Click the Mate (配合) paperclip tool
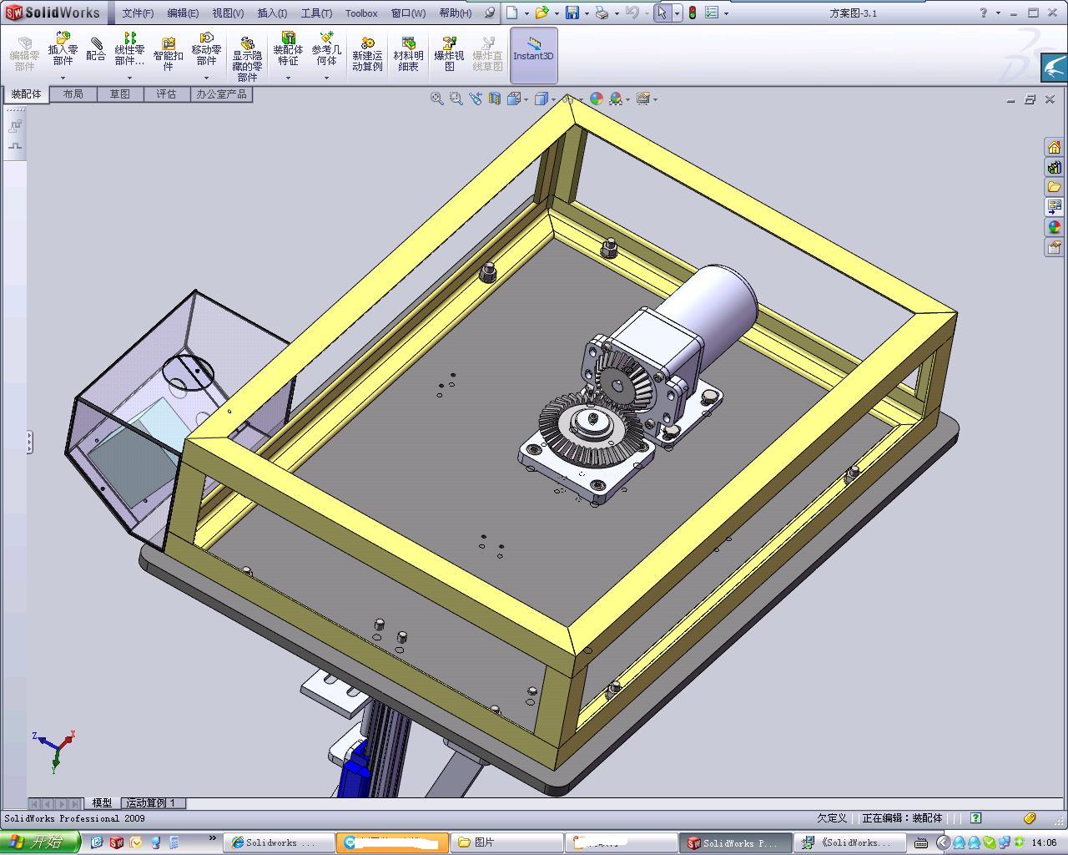This screenshot has height=855, width=1068. (x=96, y=50)
